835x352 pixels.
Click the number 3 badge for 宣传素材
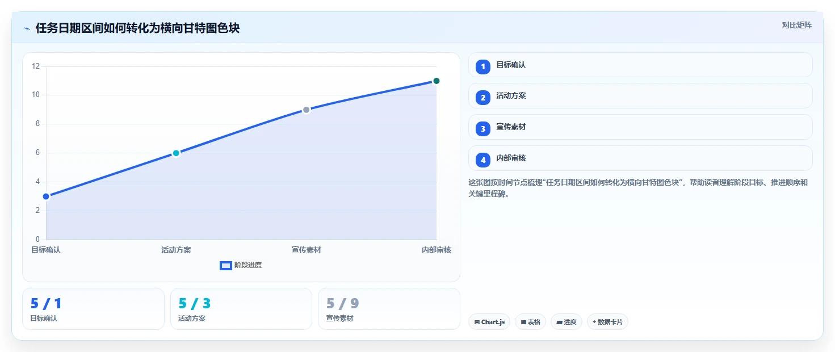click(483, 129)
